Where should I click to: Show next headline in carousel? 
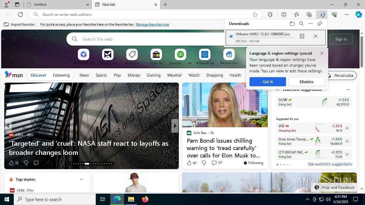tap(175, 126)
